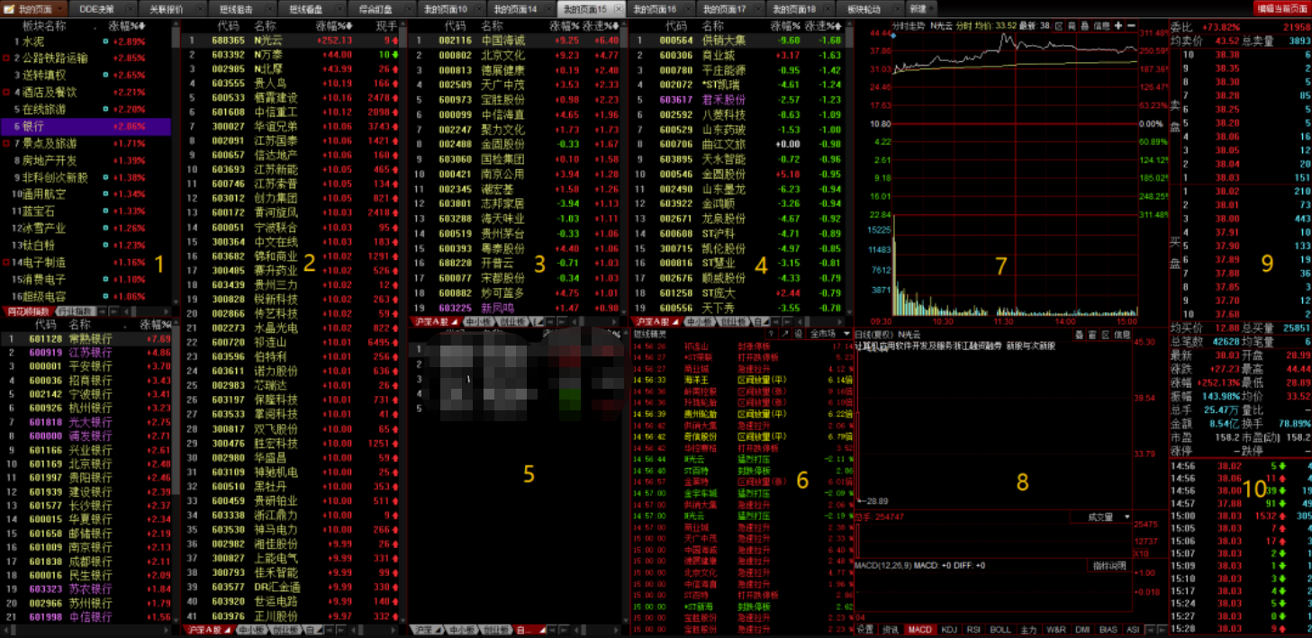Select stock row 688365 N光云

[x=290, y=40]
